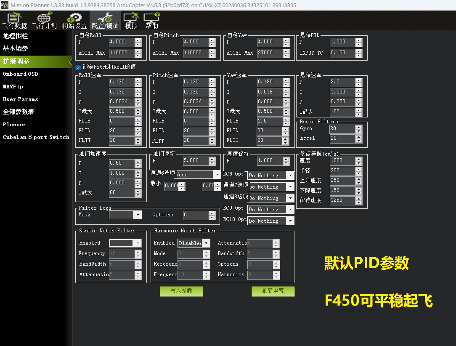Expand the 通道6选项 None dropdown
The width and height of the screenshot is (456, 346).
(x=217, y=174)
